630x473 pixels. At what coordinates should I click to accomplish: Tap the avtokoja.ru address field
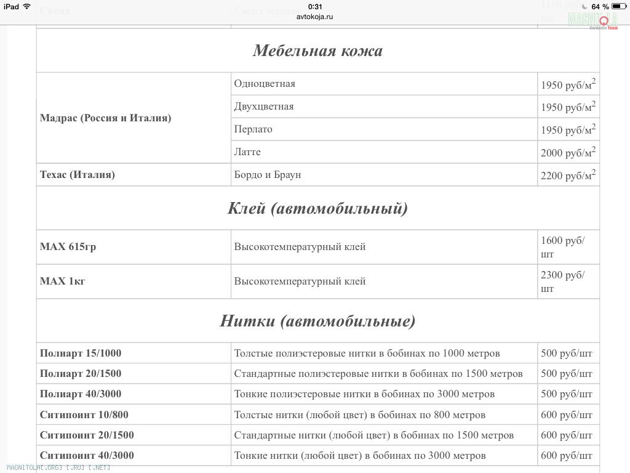314,17
